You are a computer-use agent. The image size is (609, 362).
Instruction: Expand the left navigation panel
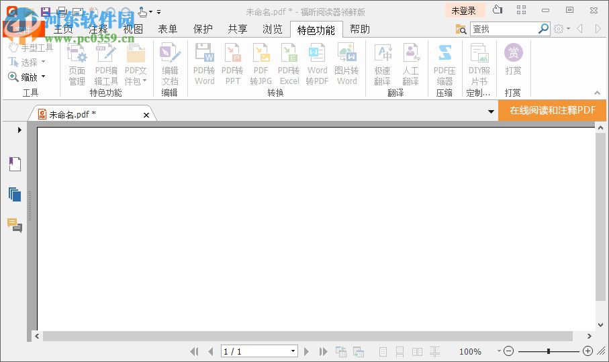pyautogui.click(x=19, y=130)
